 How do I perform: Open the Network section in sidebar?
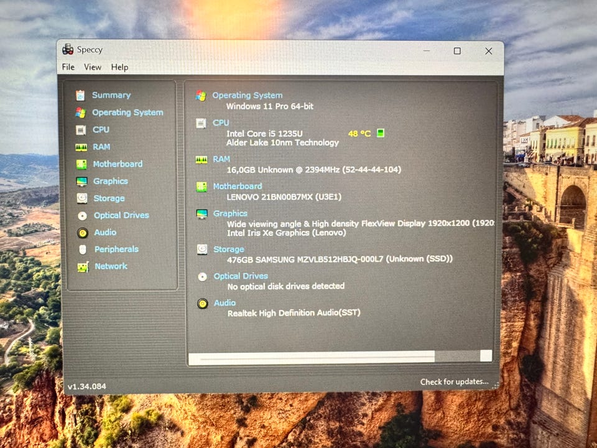111,266
